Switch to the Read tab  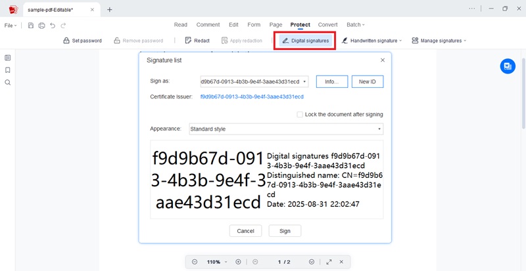point(180,25)
